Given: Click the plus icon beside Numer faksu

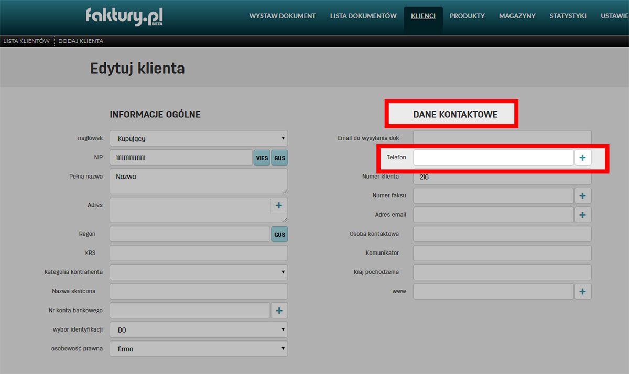Looking at the screenshot, I should (x=582, y=196).
